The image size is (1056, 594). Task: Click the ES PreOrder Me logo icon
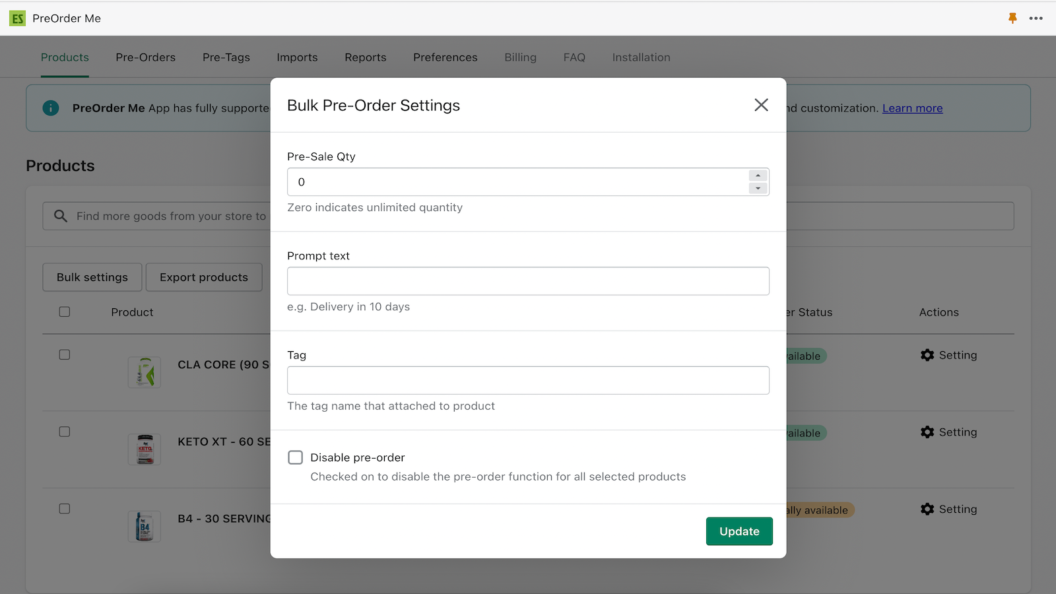pos(17,18)
